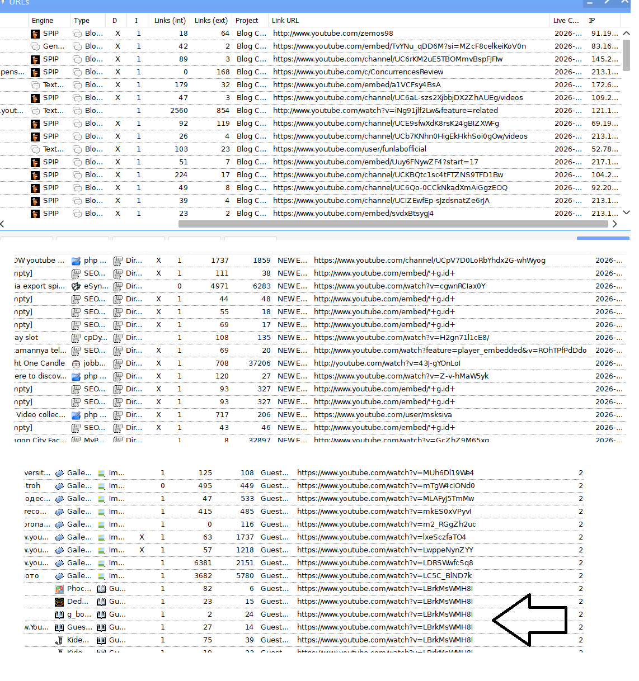Click the SPIP engine icon in zemos98 row

tap(35, 34)
